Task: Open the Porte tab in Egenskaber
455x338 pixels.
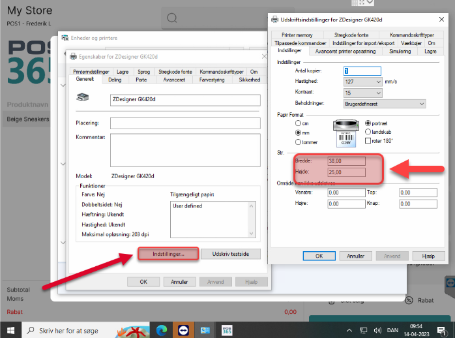Action: pyautogui.click(x=141, y=80)
